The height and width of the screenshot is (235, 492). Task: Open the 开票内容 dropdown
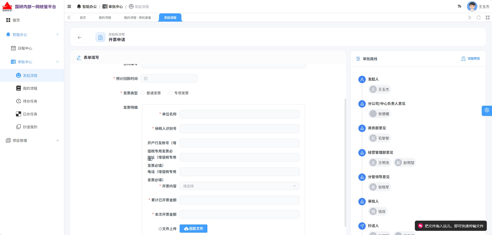pyautogui.click(x=239, y=186)
